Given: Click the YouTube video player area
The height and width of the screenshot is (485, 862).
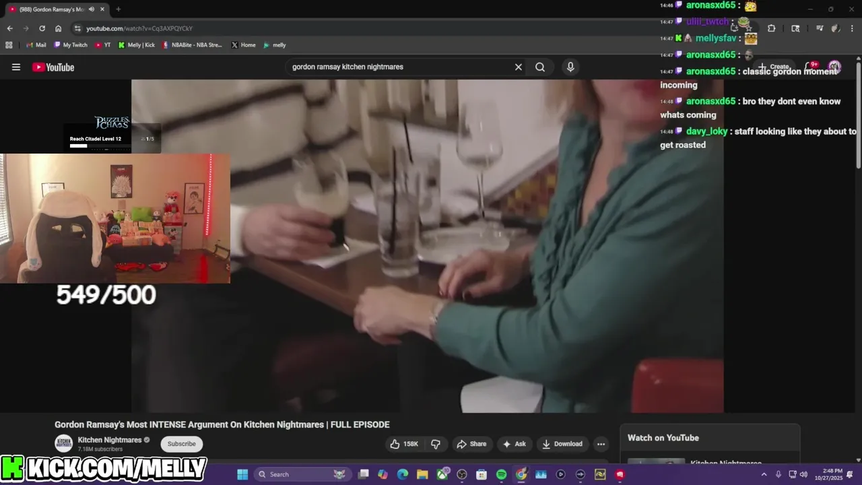Looking at the screenshot, I should 428,246.
